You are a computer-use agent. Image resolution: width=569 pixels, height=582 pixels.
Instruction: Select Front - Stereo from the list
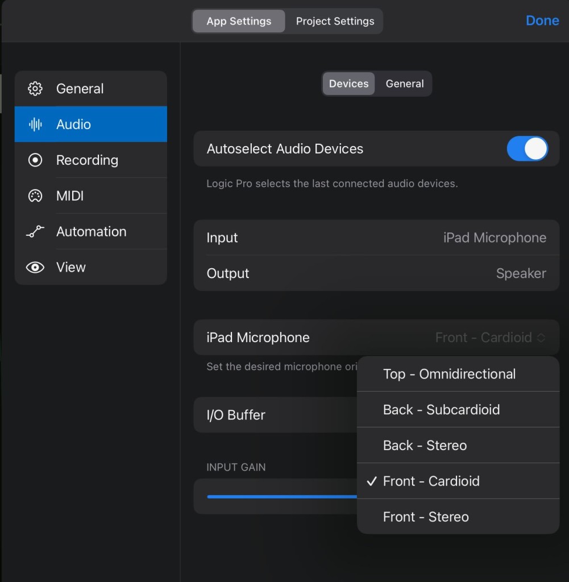point(426,517)
